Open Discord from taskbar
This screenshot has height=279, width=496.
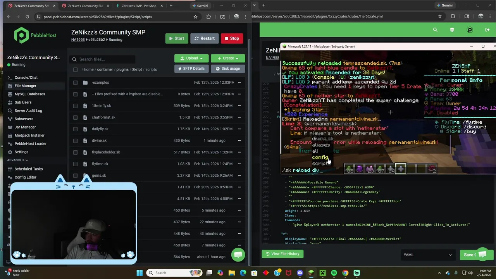click(x=300, y=273)
